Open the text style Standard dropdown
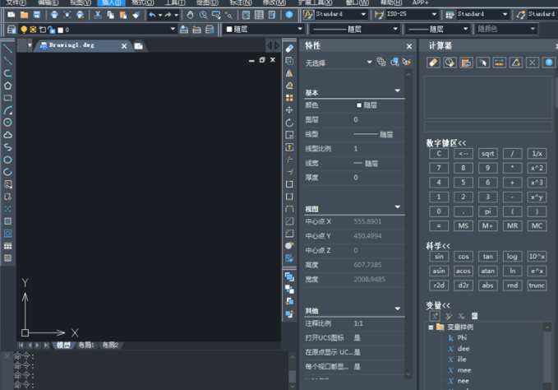 coord(363,14)
